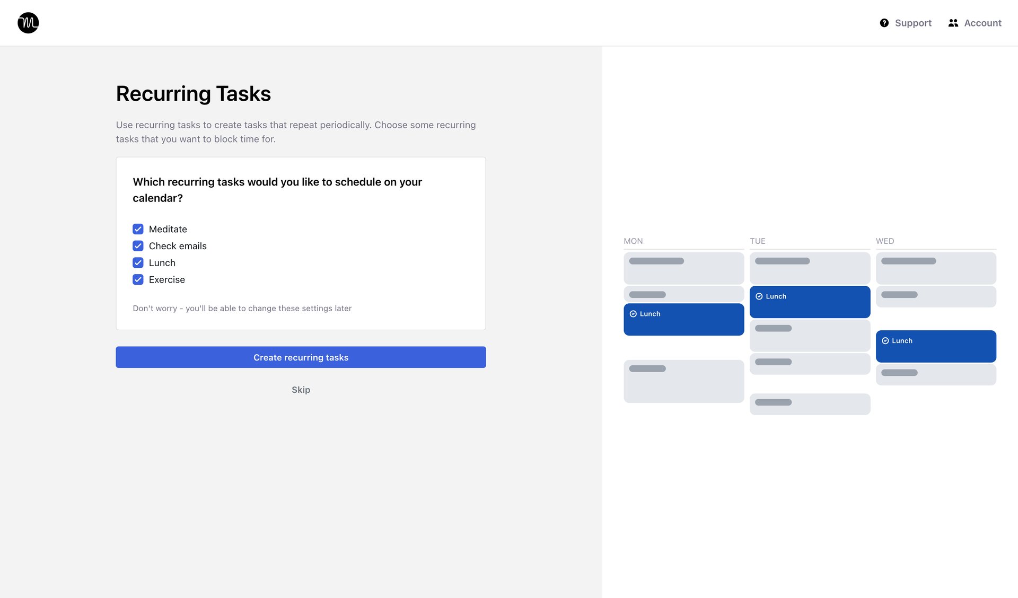Screen dimensions: 1018x598
Task: Click the Support question mark icon
Action: (x=884, y=23)
